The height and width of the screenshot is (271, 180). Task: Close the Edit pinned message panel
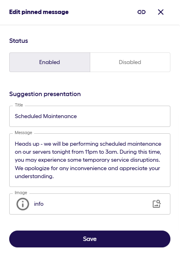tap(161, 12)
